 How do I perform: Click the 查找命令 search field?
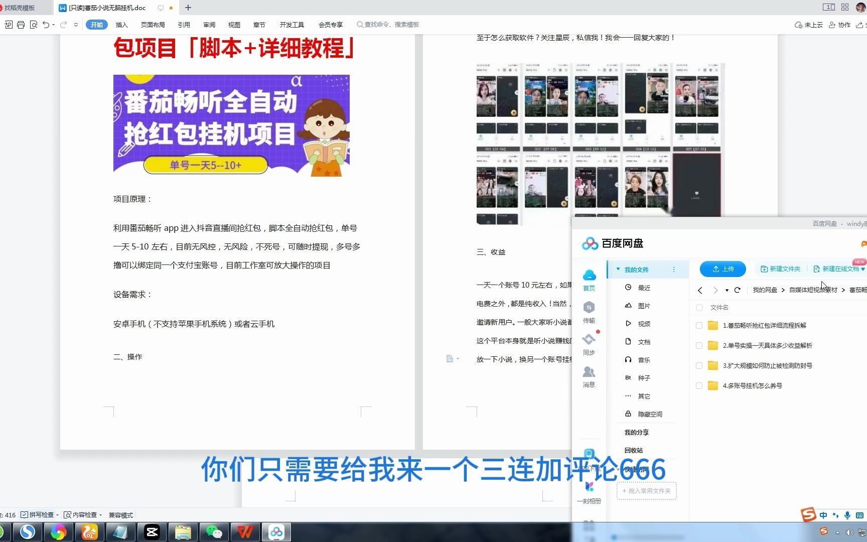[x=388, y=25]
